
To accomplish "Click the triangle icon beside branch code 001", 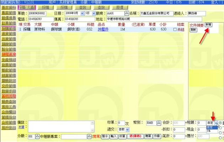I will (x=37, y=136).
